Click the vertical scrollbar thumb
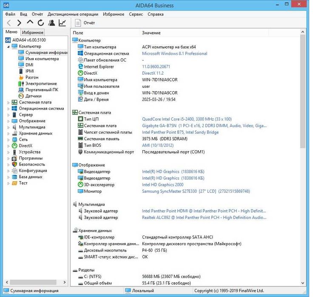Viewport: 332px width, 297px height. (x=303, y=91)
